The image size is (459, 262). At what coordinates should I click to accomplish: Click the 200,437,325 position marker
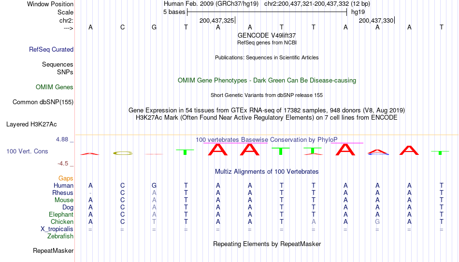[x=217, y=20]
